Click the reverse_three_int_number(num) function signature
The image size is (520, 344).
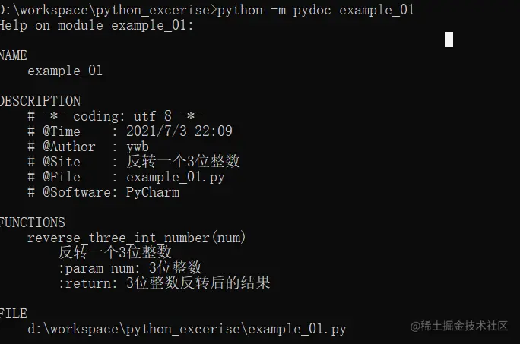point(137,238)
